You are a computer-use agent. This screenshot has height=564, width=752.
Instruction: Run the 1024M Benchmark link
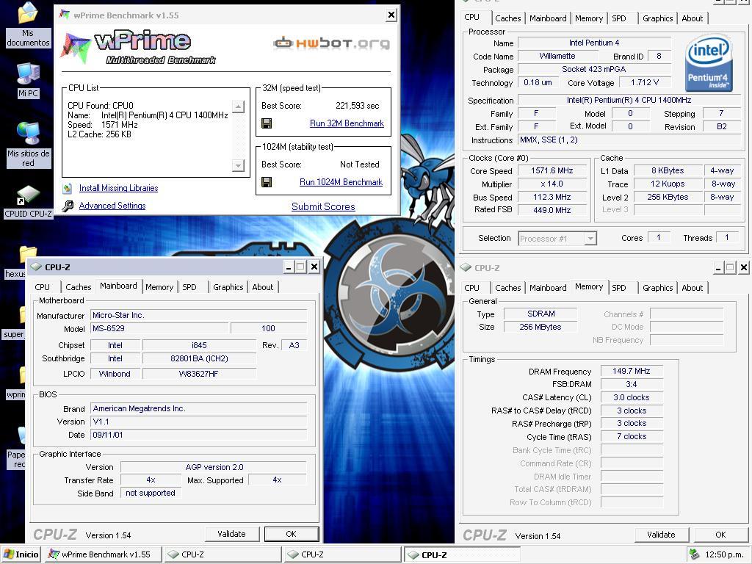(x=341, y=182)
